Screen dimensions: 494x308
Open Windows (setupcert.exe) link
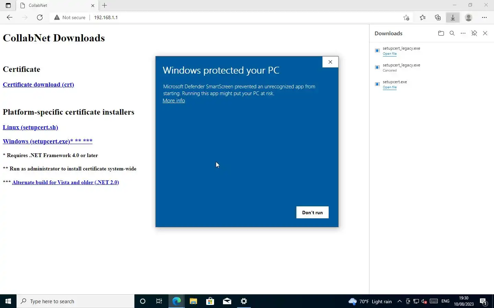pyautogui.click(x=48, y=141)
